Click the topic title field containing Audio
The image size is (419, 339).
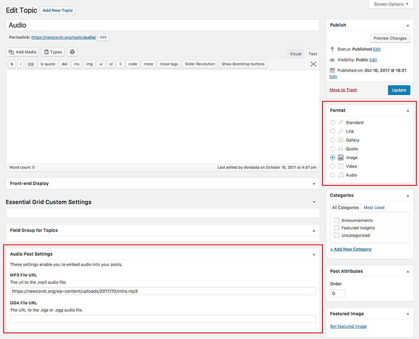[x=163, y=25]
